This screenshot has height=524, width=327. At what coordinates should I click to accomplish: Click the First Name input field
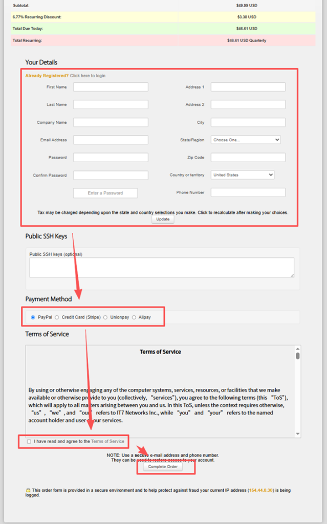click(x=111, y=87)
